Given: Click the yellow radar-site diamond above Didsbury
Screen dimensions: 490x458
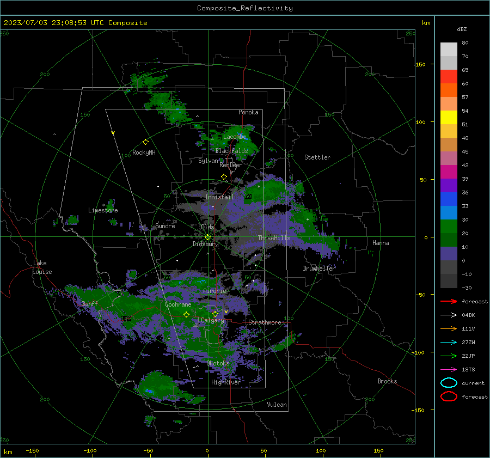Looking at the screenshot, I should pyautogui.click(x=207, y=237).
